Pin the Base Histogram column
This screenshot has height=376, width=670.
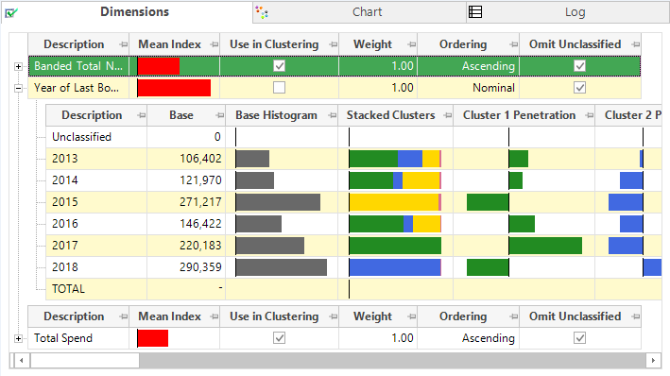pyautogui.click(x=332, y=115)
